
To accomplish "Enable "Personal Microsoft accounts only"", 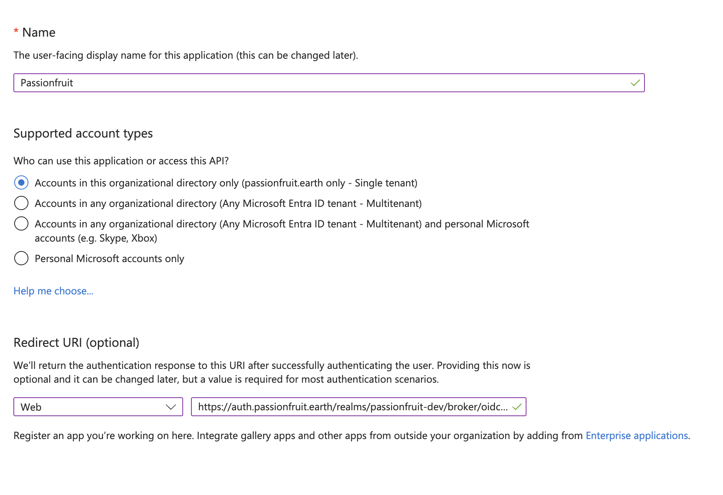I will tap(22, 258).
